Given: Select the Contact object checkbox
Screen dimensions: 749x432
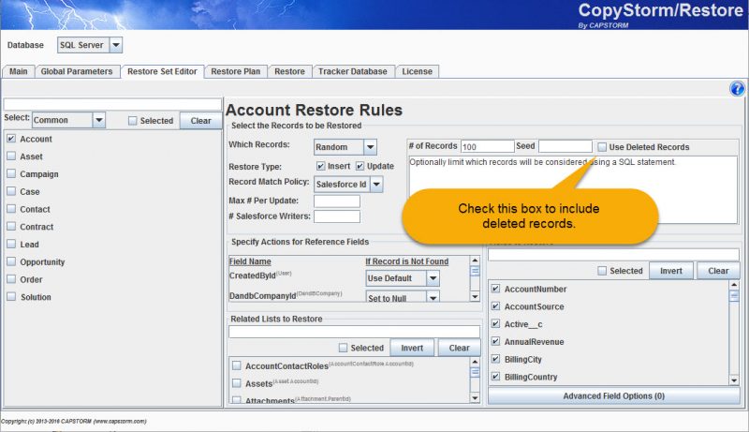Looking at the screenshot, I should click(x=11, y=209).
